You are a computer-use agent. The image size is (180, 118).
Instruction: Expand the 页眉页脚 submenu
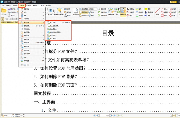click(x=32, y=9)
